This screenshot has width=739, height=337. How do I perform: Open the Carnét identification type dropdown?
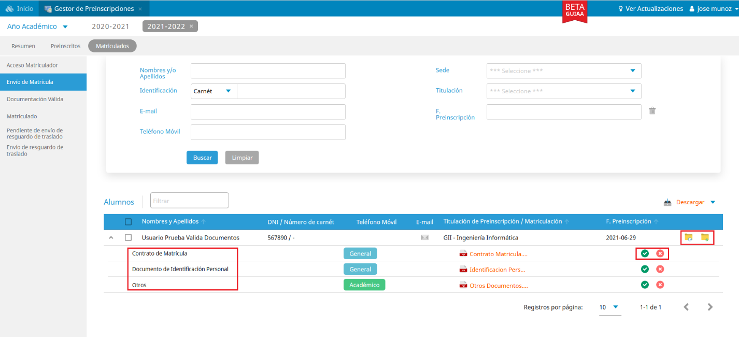(x=214, y=91)
